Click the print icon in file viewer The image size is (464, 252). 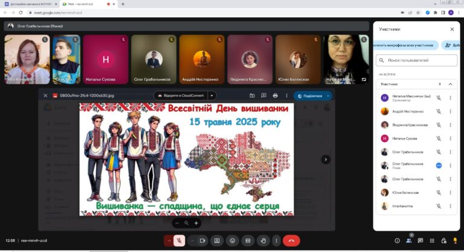pos(275,95)
